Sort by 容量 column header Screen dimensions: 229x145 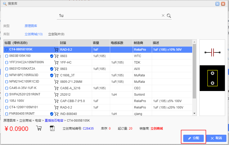point(101,43)
